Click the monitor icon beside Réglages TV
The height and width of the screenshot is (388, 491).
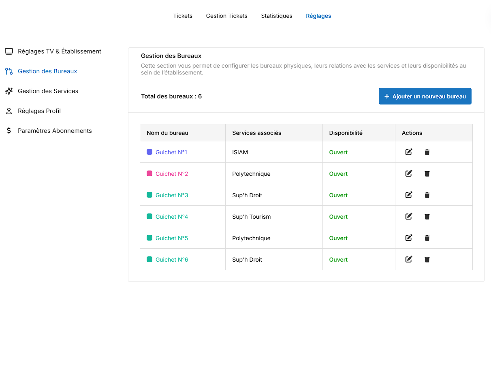[x=9, y=51]
